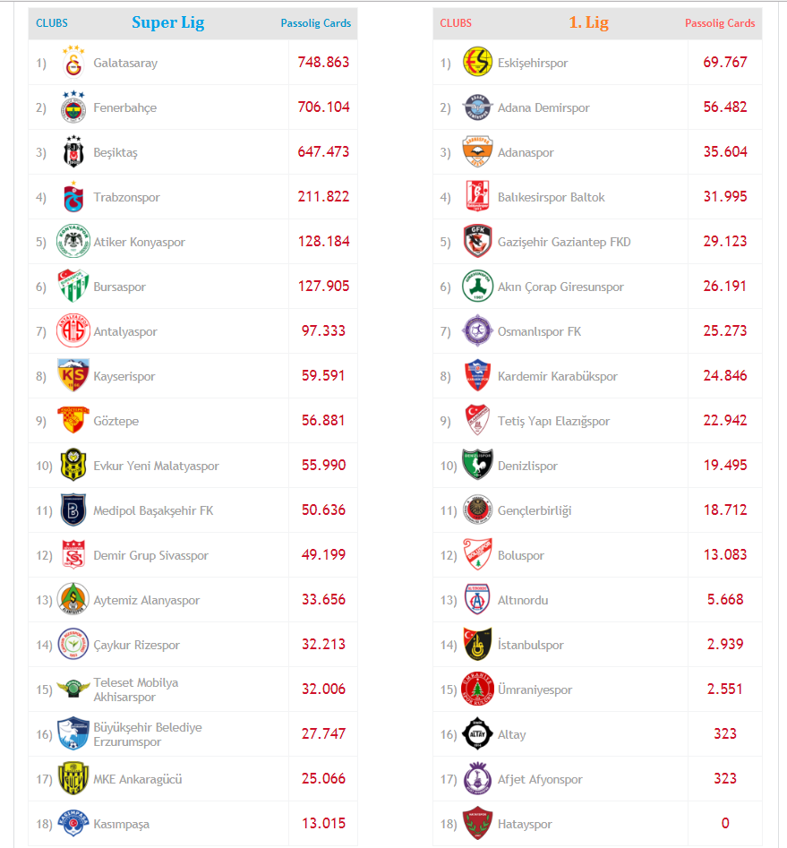This screenshot has width=787, height=848.
Task: Click the Fenerbahçe club crest
Action: point(73,107)
